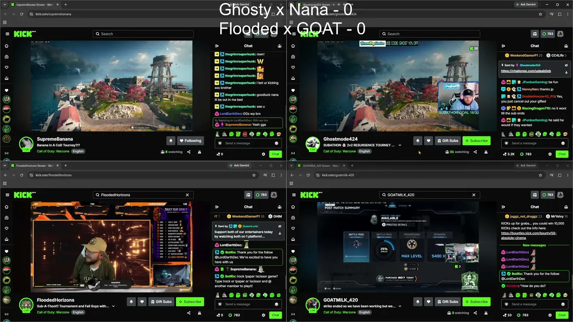Focus the Search field in SupremeBanana window
The height and width of the screenshot is (322, 573).
click(143, 34)
